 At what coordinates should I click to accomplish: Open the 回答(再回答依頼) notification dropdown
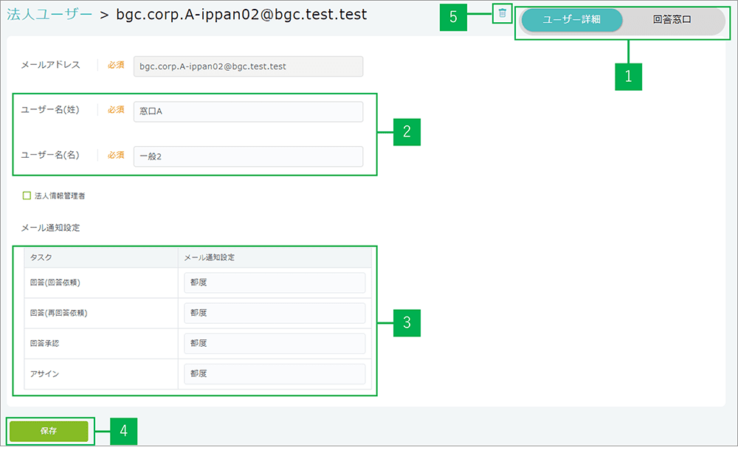[x=275, y=313]
